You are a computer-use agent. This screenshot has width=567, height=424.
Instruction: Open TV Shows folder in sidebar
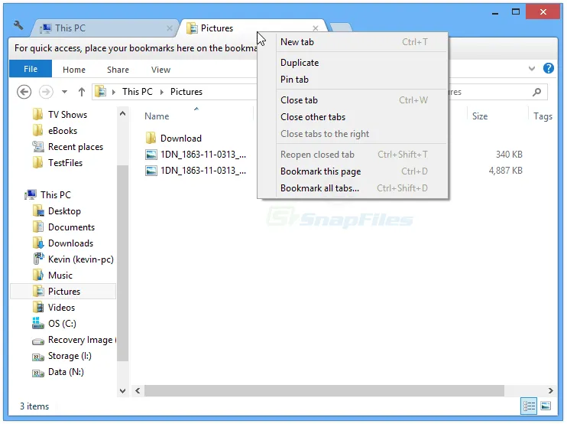click(x=60, y=114)
